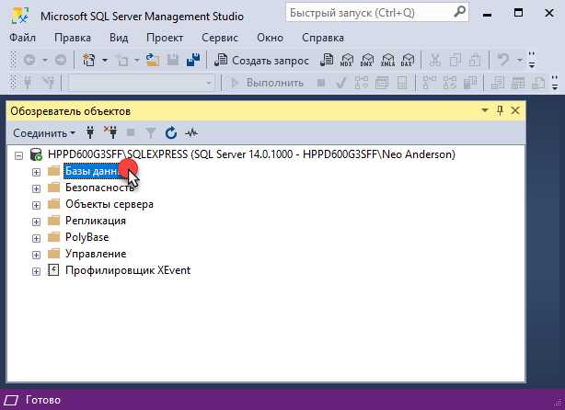
Task: Click the XMLA query icon
Action: point(387,60)
